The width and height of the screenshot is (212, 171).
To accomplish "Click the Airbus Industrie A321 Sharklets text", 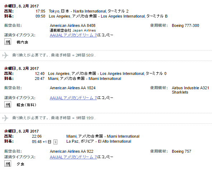I will click(190, 90).
